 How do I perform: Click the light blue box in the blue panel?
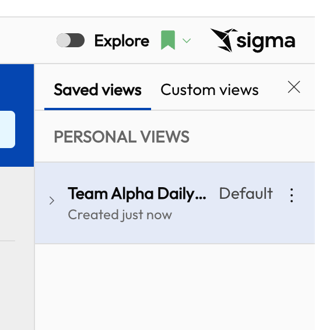8,129
